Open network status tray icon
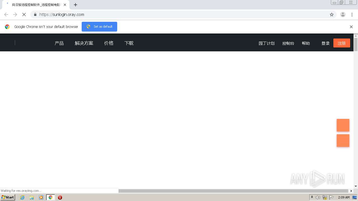Image resolution: width=358 pixels, height=201 pixels. pyautogui.click(x=325, y=197)
